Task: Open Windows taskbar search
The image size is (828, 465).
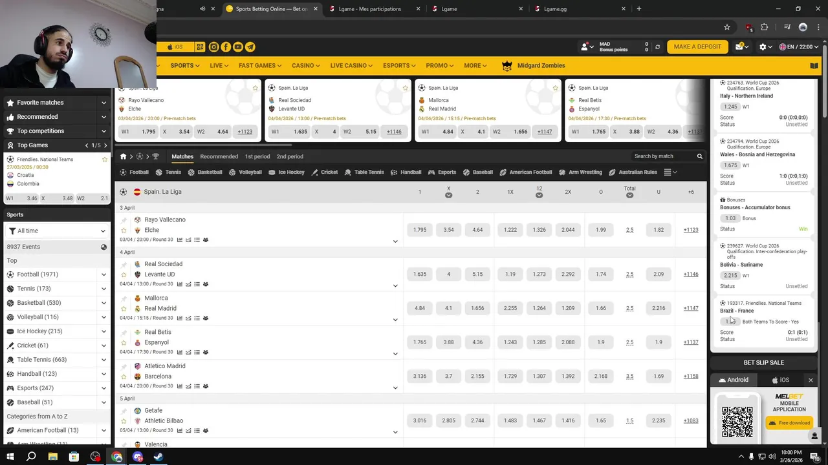Action: coord(31,457)
